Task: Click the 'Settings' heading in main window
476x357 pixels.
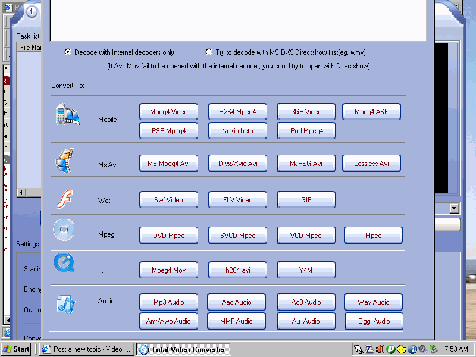Action: pos(27,244)
